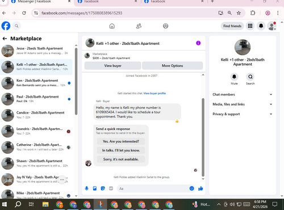Send a thumbs-up like

tap(201, 188)
